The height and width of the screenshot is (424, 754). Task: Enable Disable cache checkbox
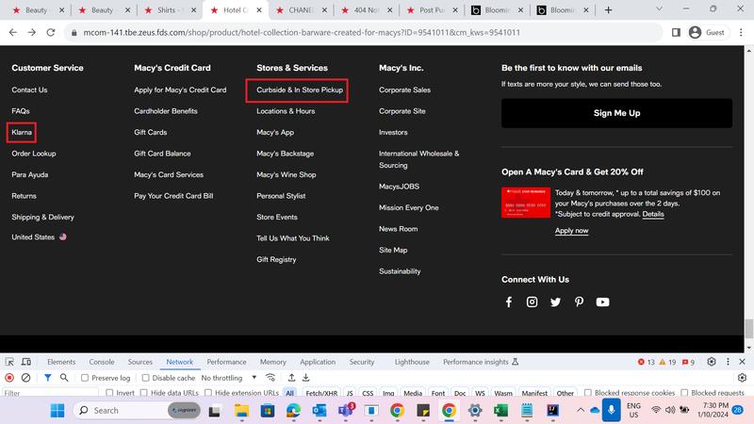tap(146, 378)
